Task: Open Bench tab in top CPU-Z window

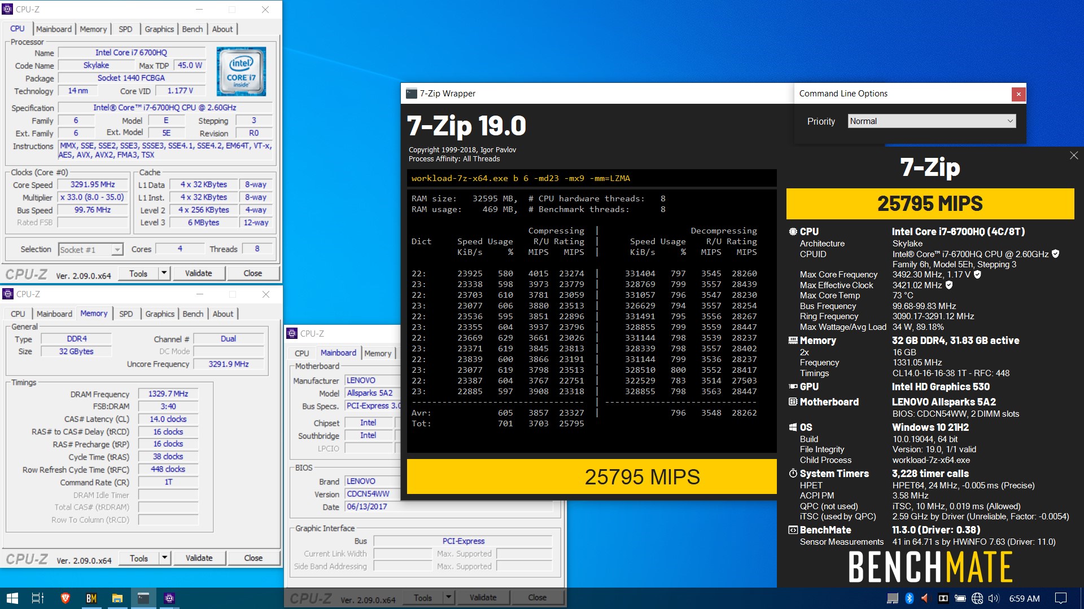Action: click(x=192, y=29)
